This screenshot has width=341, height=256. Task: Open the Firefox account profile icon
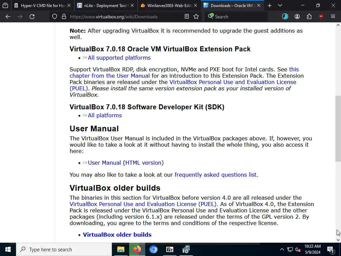click(x=297, y=17)
